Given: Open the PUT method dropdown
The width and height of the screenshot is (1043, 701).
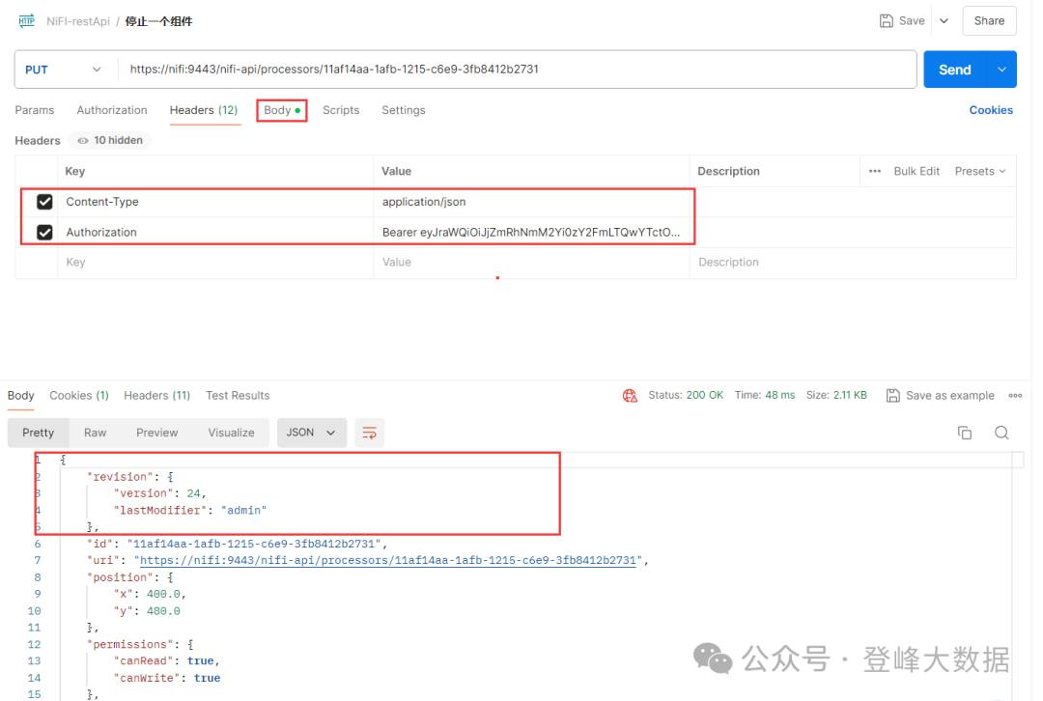Looking at the screenshot, I should 63,70.
